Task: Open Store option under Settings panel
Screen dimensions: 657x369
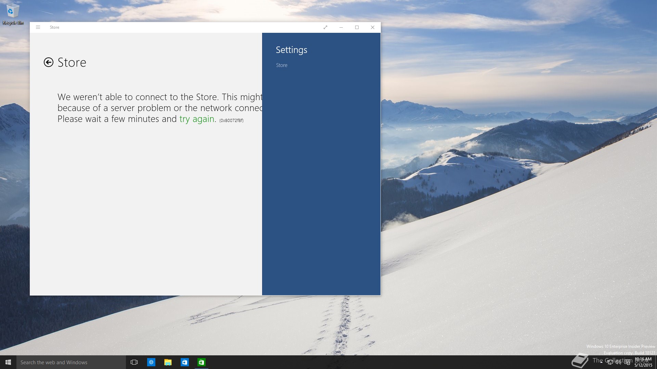Action: (282, 65)
